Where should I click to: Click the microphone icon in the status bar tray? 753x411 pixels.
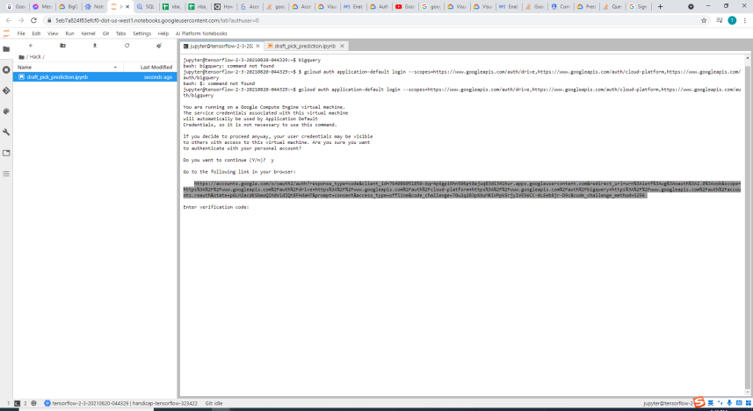click(x=729, y=403)
